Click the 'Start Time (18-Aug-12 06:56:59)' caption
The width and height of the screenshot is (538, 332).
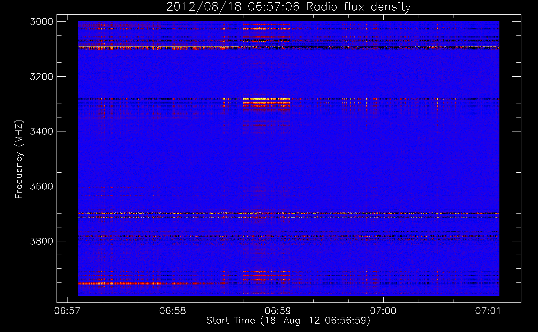[288, 321]
